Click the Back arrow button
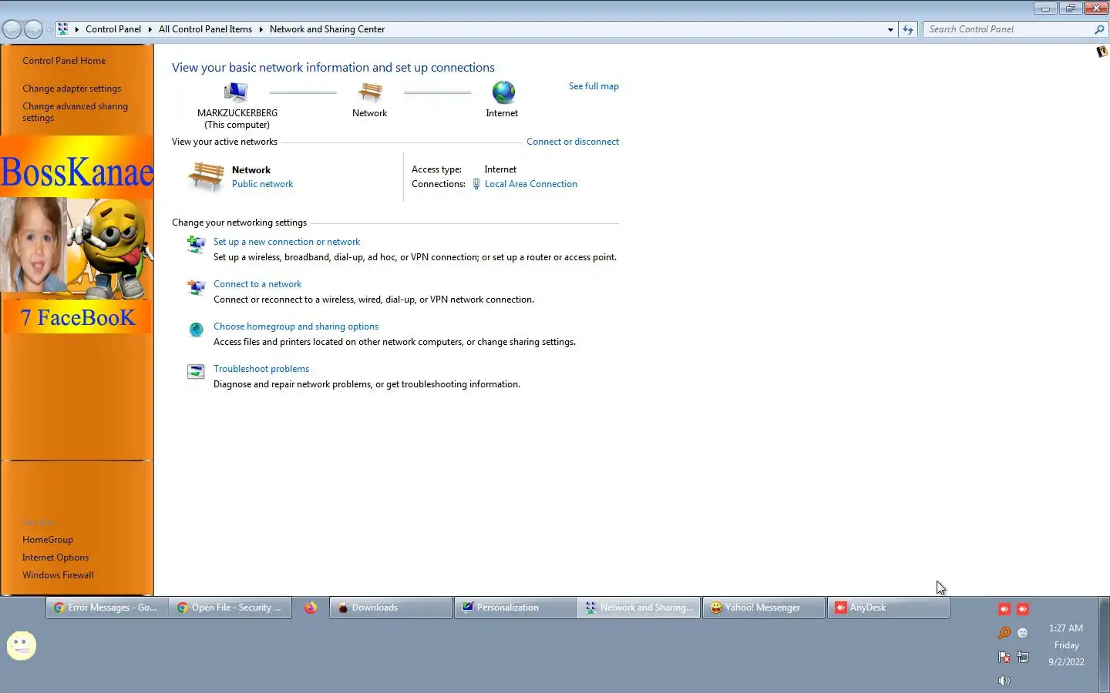1110x693 pixels. click(12, 29)
